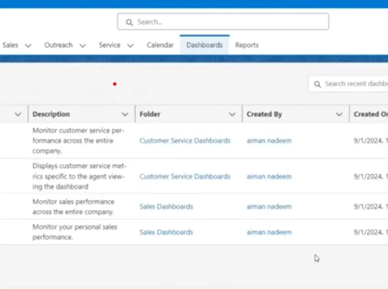This screenshot has height=291, width=388.
Task: Open the Description column chevron menu
Action: (x=125, y=114)
